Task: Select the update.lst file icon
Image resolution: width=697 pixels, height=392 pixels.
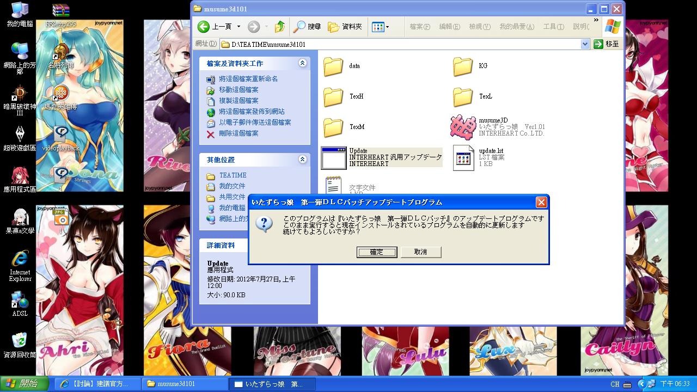Action: click(x=464, y=158)
